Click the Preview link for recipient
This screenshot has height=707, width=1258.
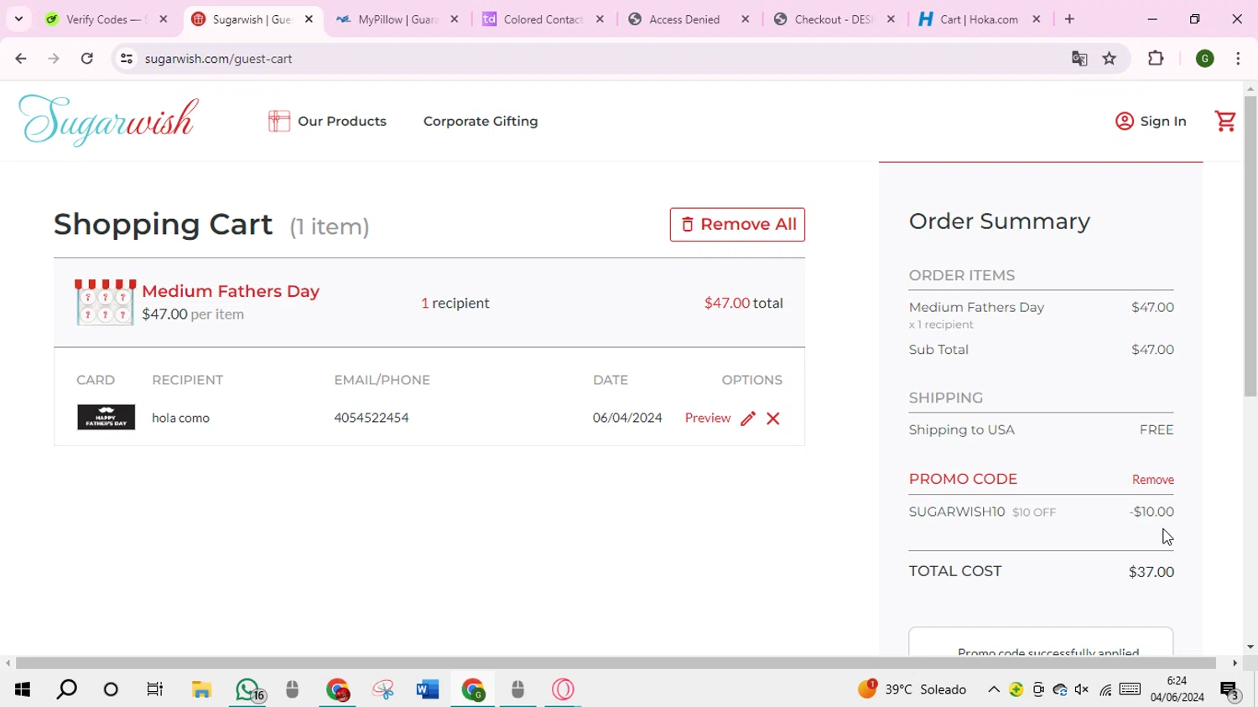tap(708, 418)
